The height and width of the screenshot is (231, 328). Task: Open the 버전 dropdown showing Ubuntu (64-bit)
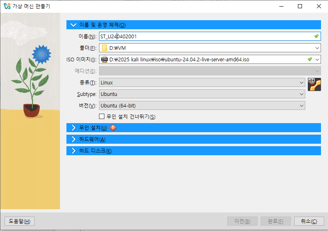click(x=202, y=106)
